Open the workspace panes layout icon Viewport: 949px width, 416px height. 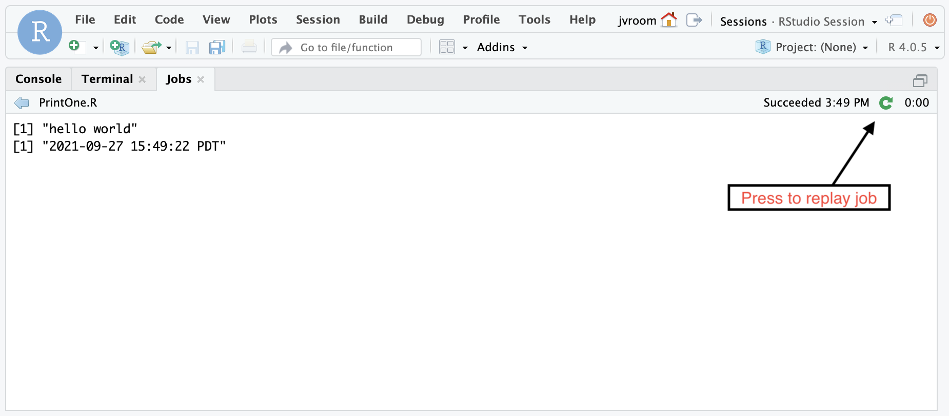coord(447,47)
